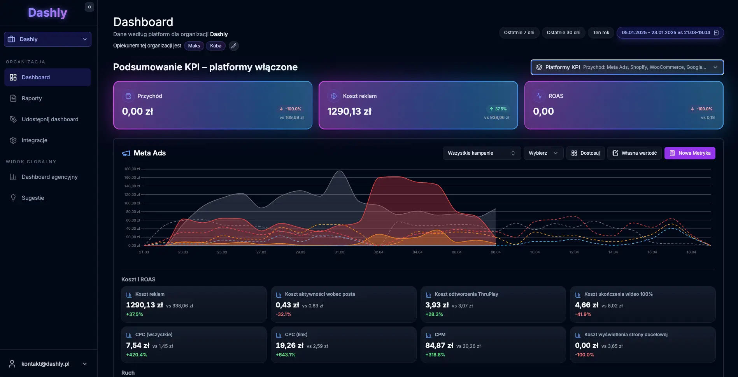Click the Maks caretaker tag

(x=194, y=46)
